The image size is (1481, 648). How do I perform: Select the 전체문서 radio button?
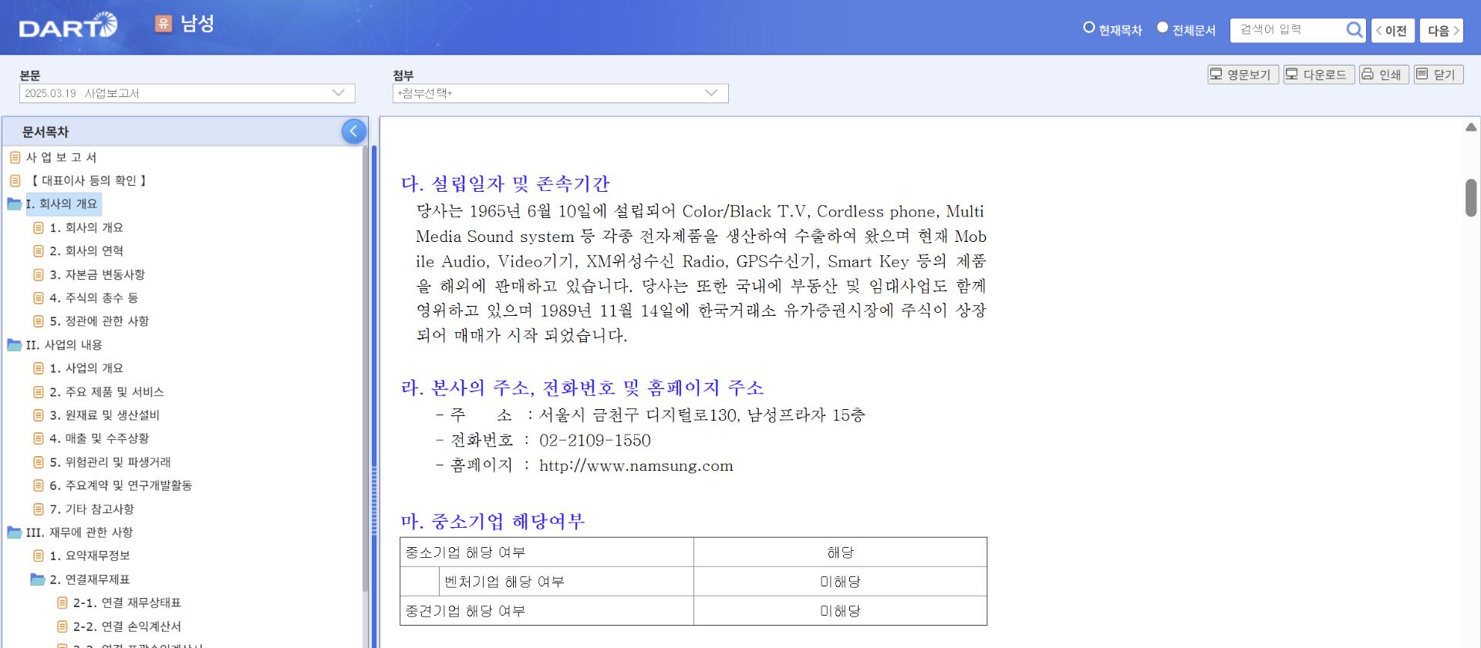pos(1162,28)
